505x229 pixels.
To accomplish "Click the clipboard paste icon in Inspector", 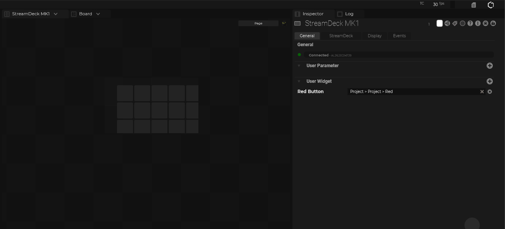I will 486,23.
